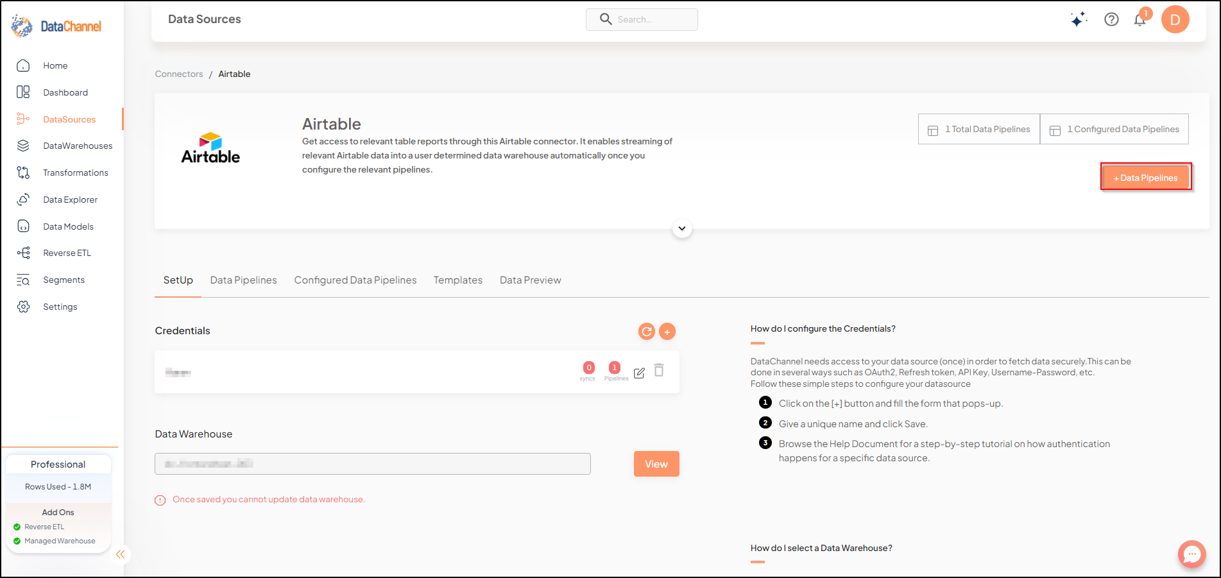This screenshot has height=578, width=1221.
Task: Delete the credential with trash icon
Action: click(x=659, y=370)
